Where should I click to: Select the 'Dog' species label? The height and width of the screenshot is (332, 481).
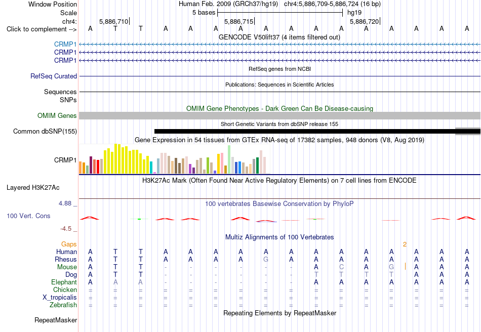[71, 275]
